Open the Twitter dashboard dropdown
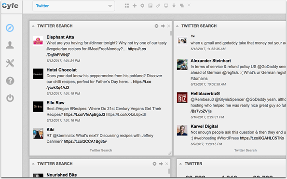The width and height of the screenshot is (287, 179). [x=74, y=6]
